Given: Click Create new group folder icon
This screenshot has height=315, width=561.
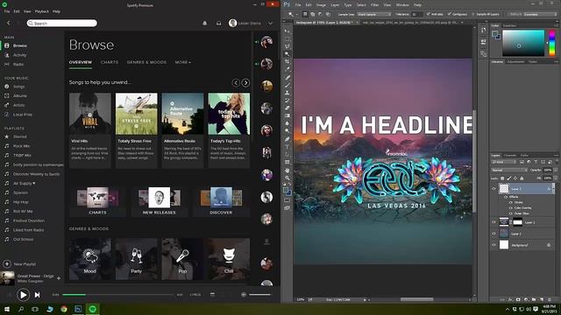Looking at the screenshot, I should [x=534, y=299].
